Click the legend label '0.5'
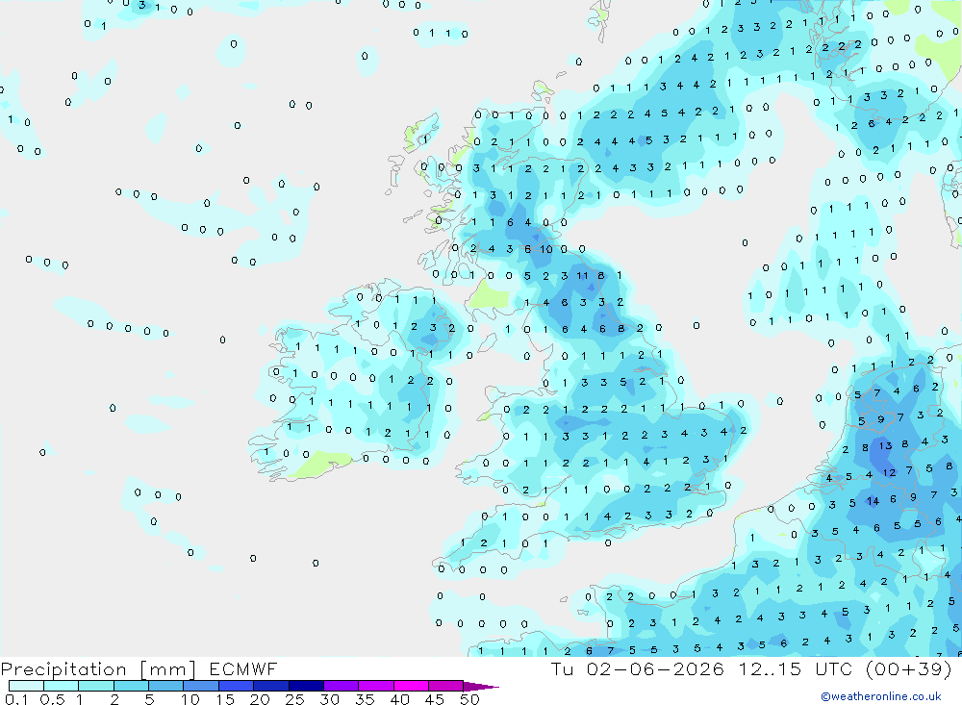The image size is (962, 705). tap(52, 699)
